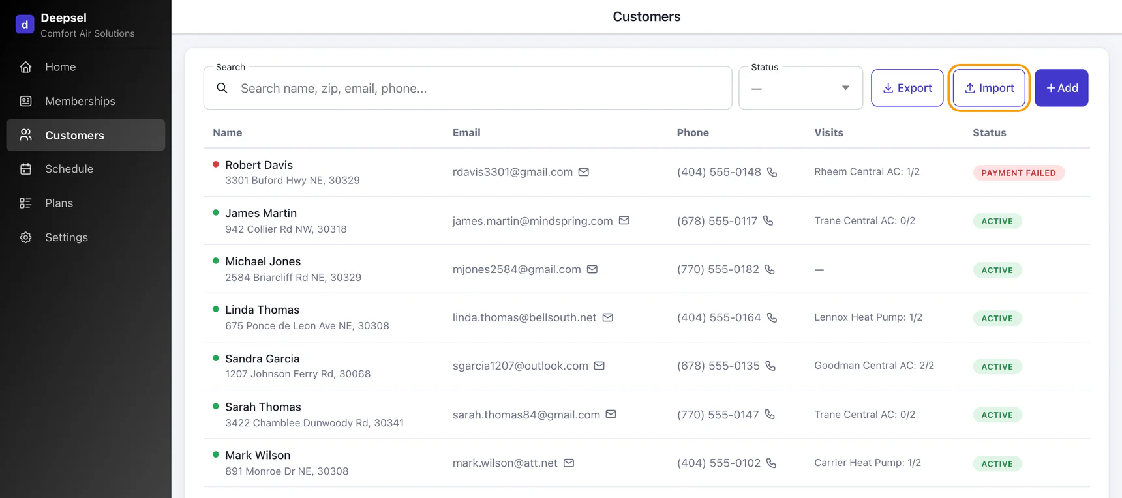Image resolution: width=1122 pixels, height=498 pixels.
Task: Click the Deepsel logo icon
Action: 25,24
